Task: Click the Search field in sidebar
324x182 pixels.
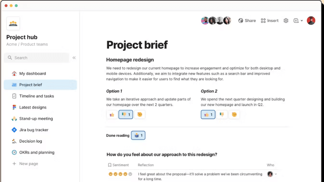Action: click(x=36, y=58)
